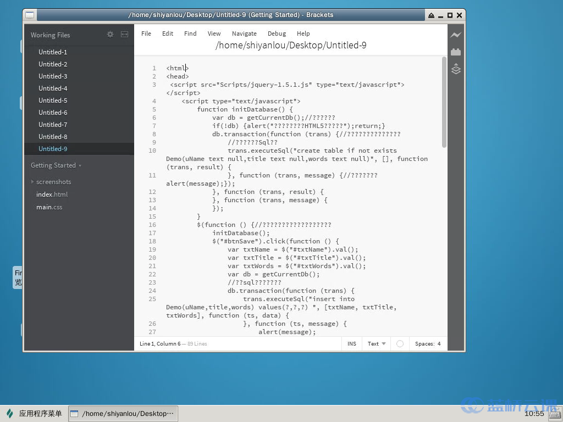The height and width of the screenshot is (422, 563).
Task: Open the Extension Manager brick icon
Action: 455,52
